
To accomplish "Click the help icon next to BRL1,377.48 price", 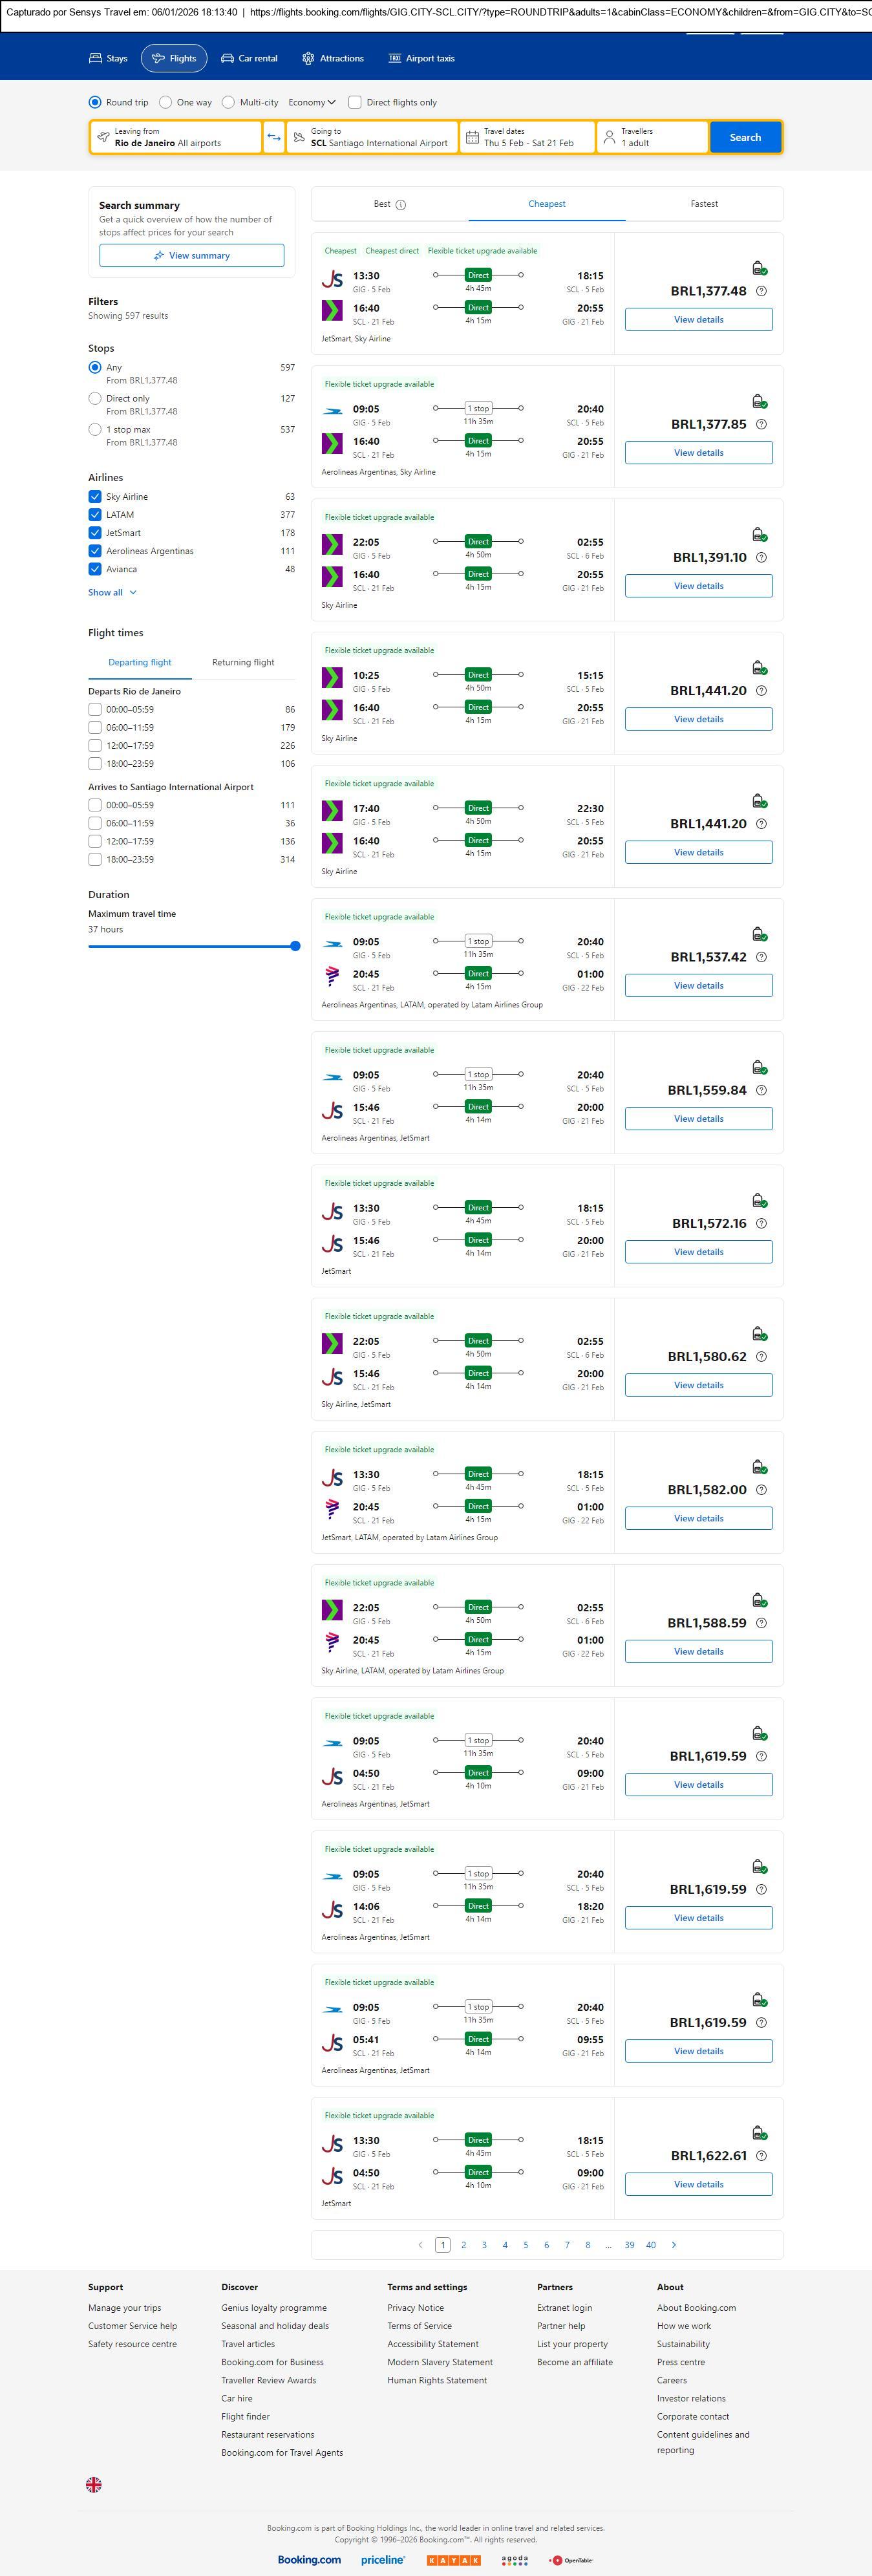I will [761, 291].
